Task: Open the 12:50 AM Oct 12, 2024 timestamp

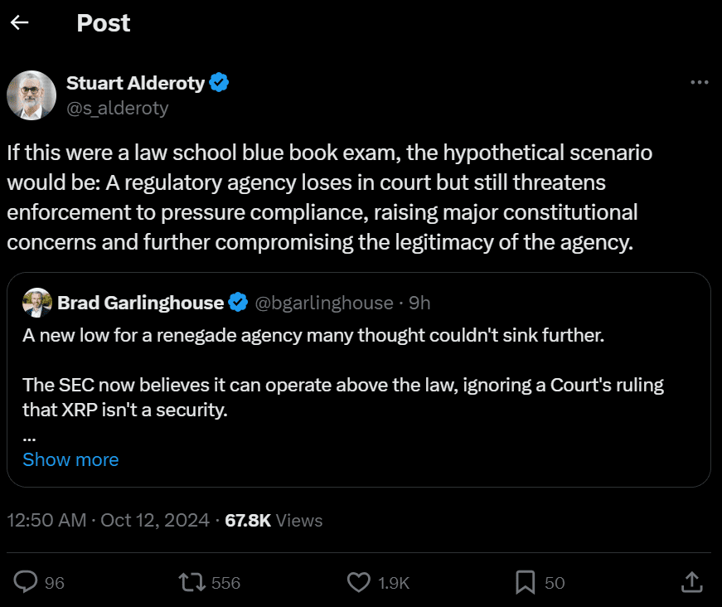Action: [x=106, y=520]
